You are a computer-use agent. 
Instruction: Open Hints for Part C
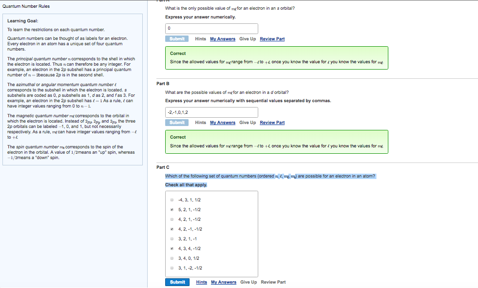[x=201, y=282]
